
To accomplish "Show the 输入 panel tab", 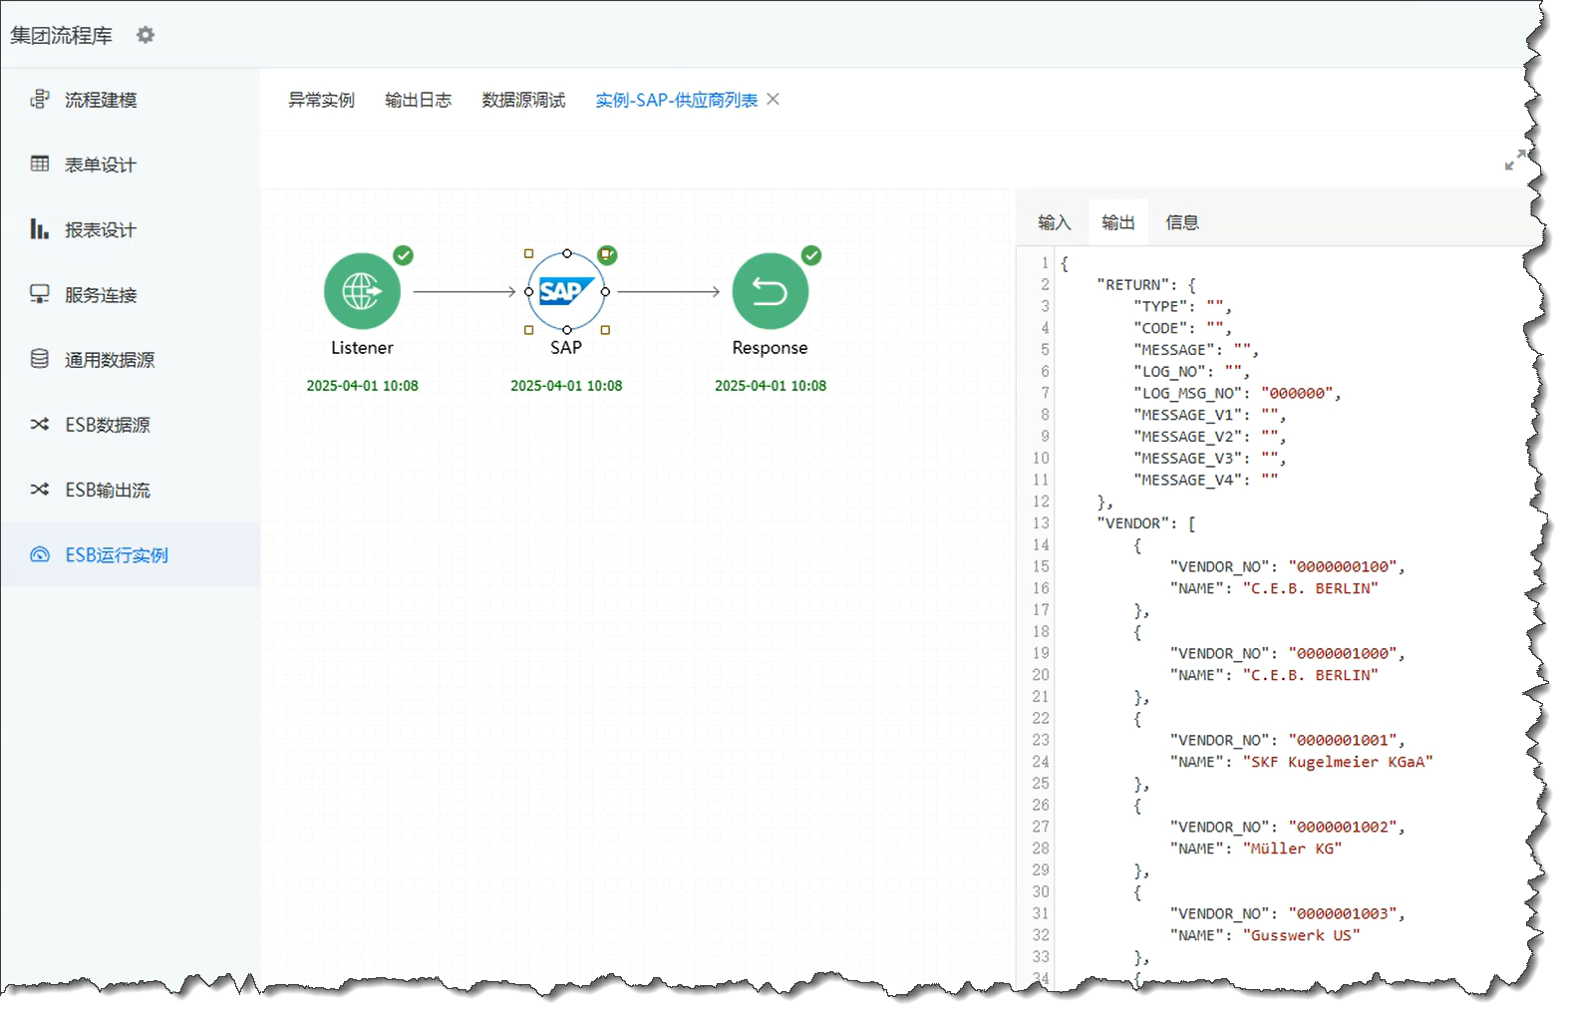I will point(1054,222).
